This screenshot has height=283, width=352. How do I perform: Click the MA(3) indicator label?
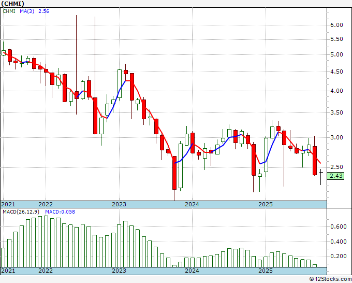click(27, 11)
